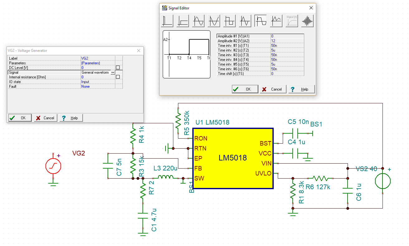Click the U1 LM5018 component label
Screen dimensions: 409x246
pos(212,122)
